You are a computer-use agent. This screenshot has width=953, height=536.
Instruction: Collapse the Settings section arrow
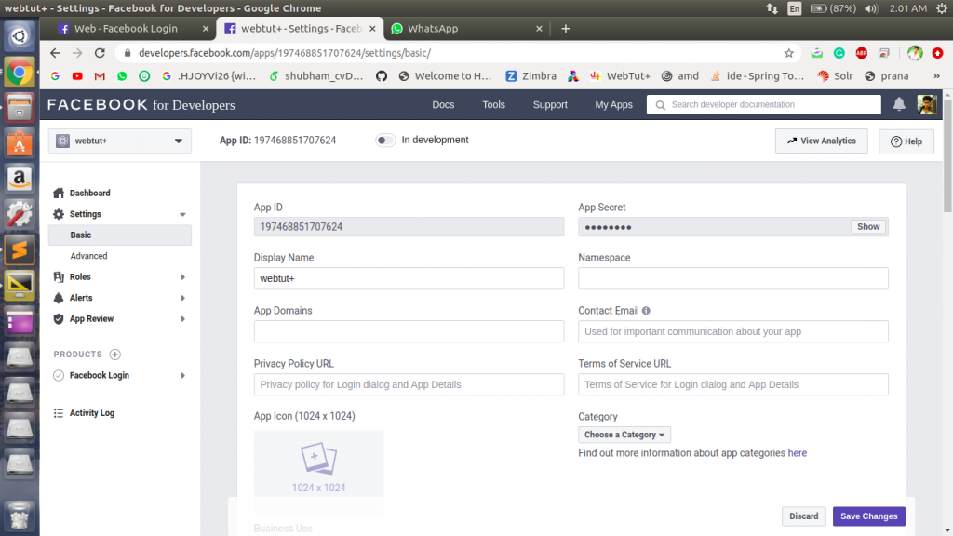182,215
